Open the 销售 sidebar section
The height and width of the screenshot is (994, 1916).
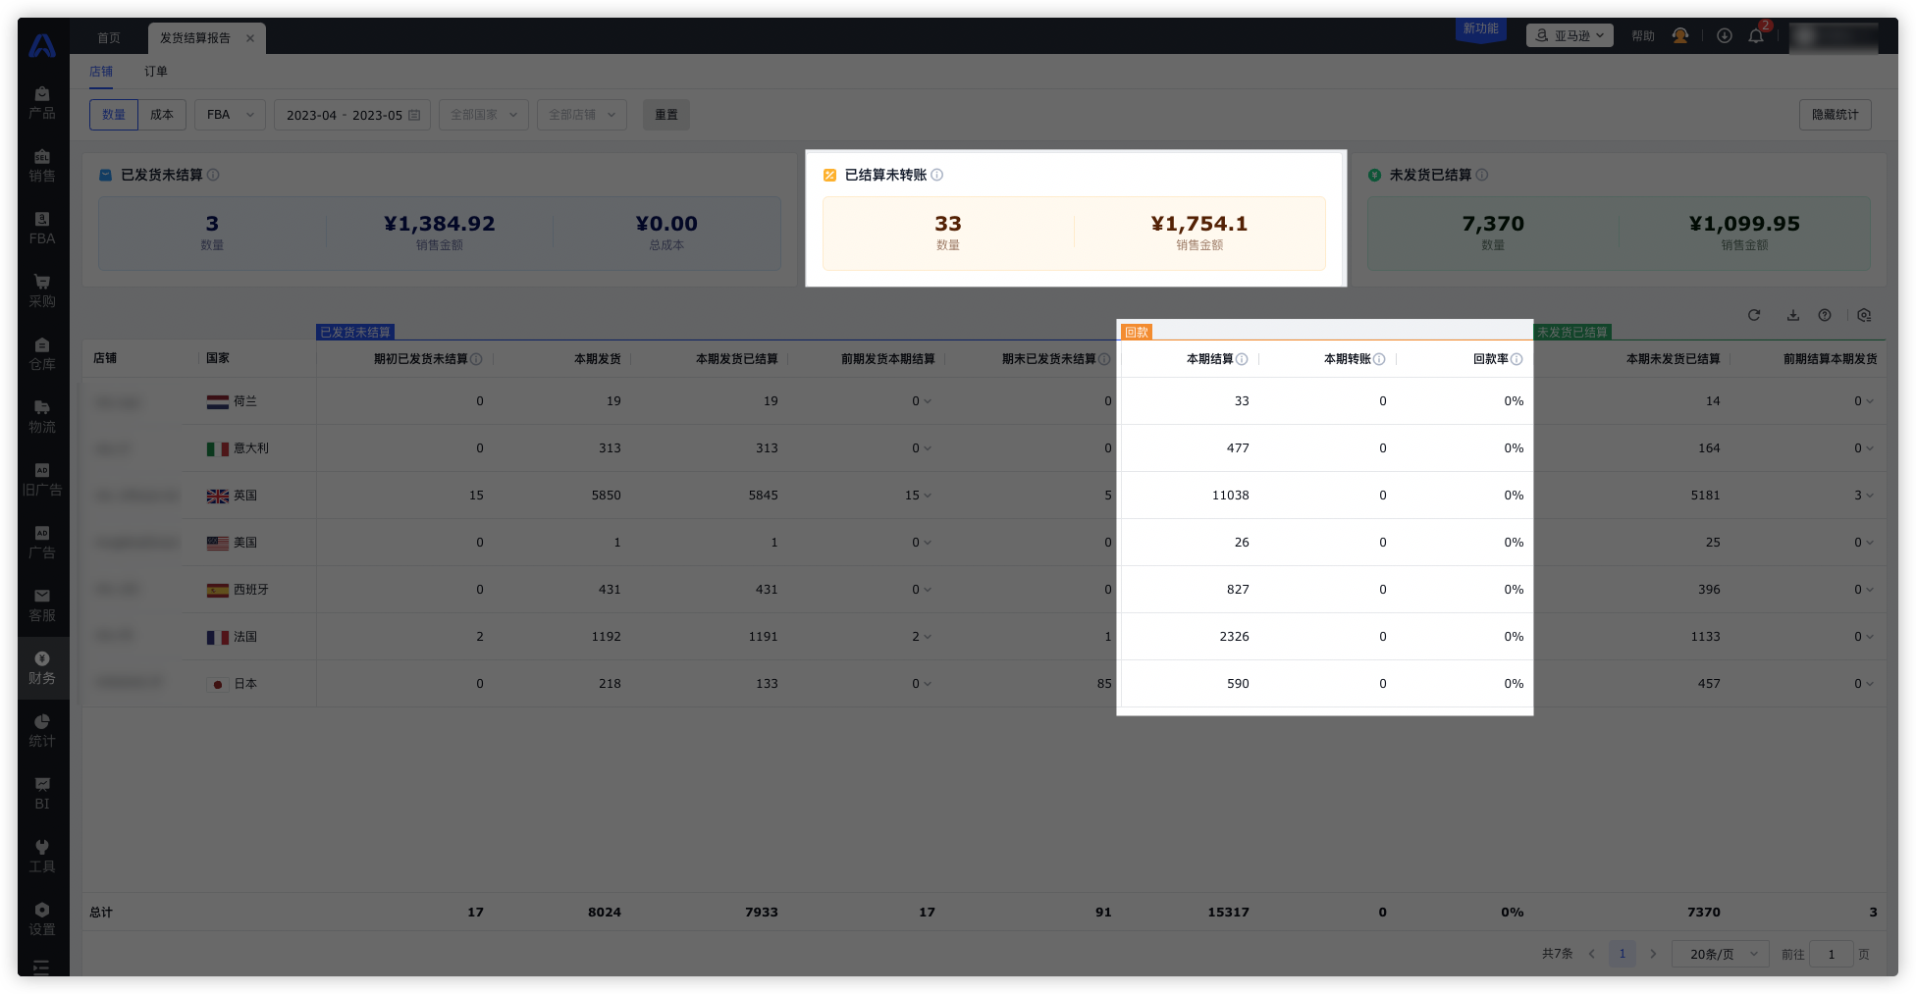pyautogui.click(x=42, y=166)
